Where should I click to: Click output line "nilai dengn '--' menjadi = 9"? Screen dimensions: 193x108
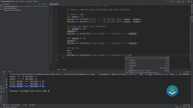pyautogui.click(x=26, y=84)
